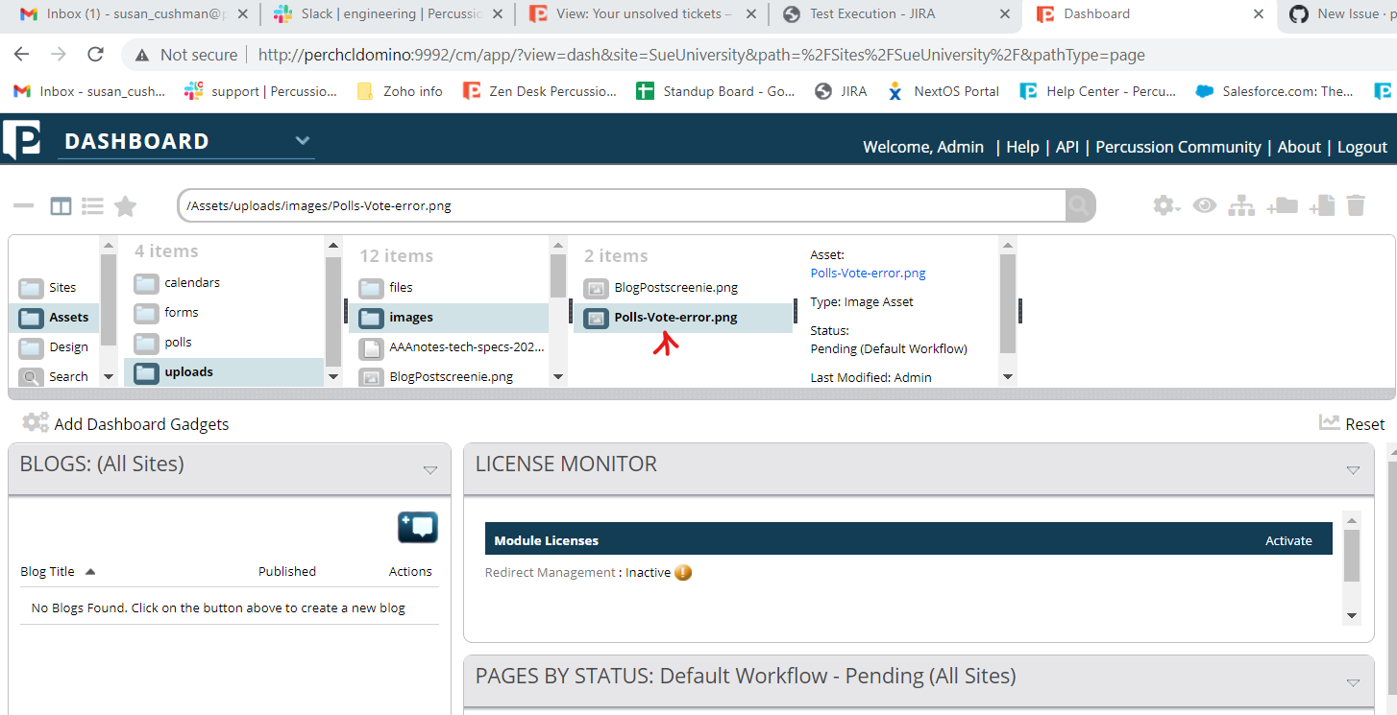Open the files folder
The height and width of the screenshot is (715, 1397).
449,288
